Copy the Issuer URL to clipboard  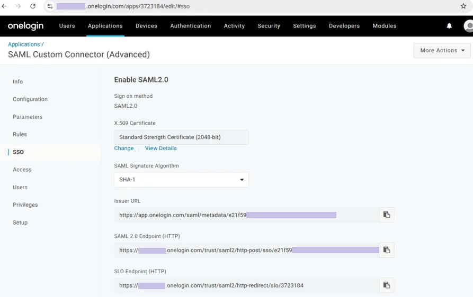pos(387,215)
